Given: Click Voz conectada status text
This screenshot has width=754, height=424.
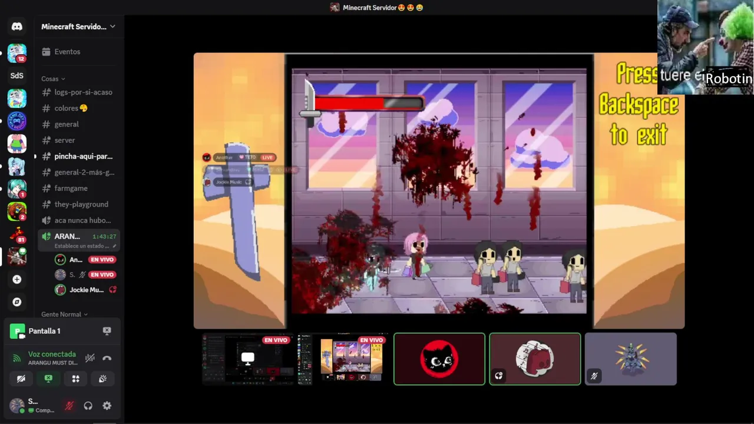Looking at the screenshot, I should [x=52, y=354].
